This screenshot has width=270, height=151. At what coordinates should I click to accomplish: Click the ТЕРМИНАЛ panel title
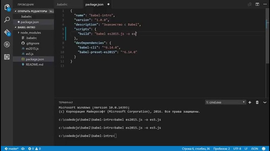pyautogui.click(x=66, y=102)
